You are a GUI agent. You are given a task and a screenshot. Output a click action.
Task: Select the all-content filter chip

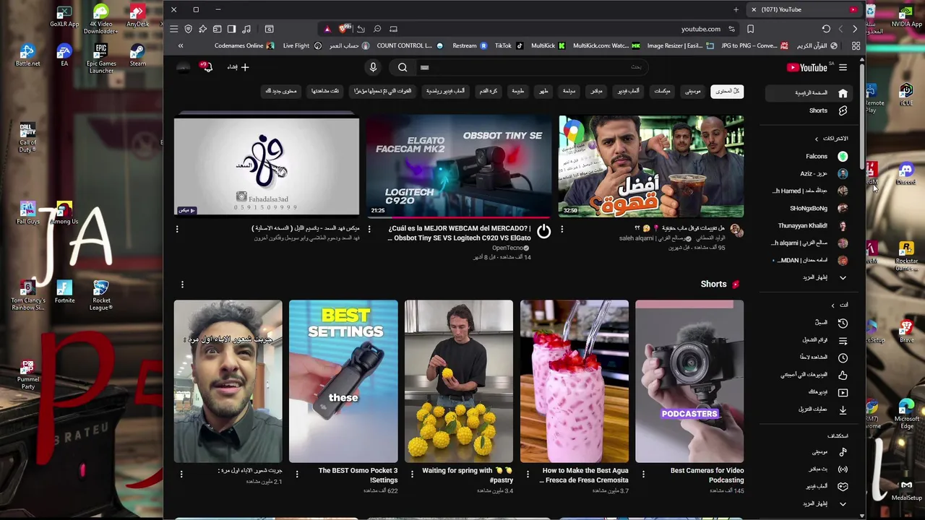(727, 91)
